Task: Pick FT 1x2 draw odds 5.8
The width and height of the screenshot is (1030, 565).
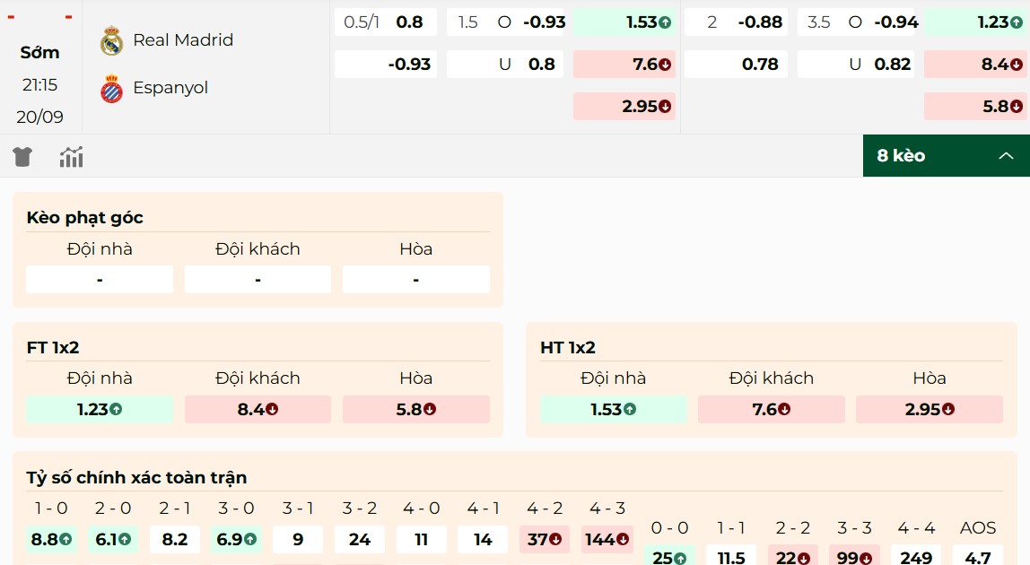Action: tap(416, 410)
